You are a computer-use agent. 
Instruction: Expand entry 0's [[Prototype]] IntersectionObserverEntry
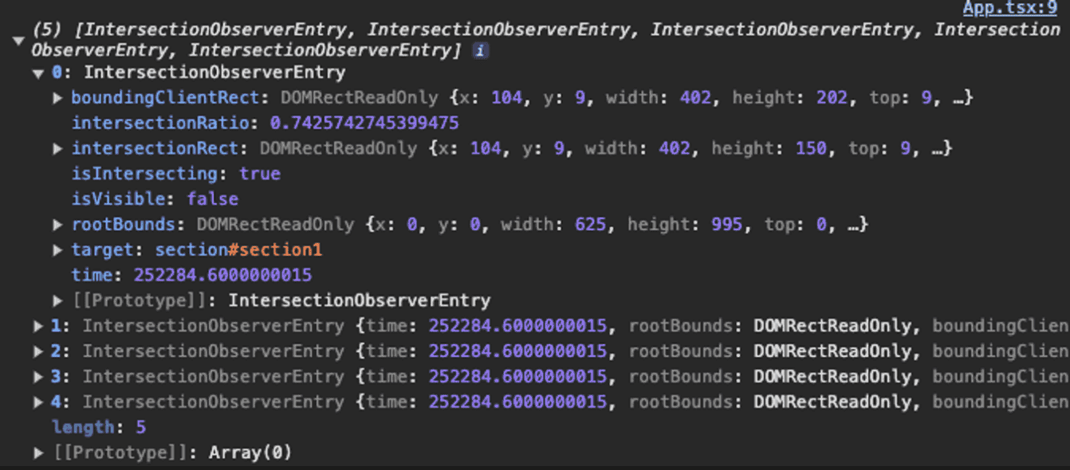(57, 301)
